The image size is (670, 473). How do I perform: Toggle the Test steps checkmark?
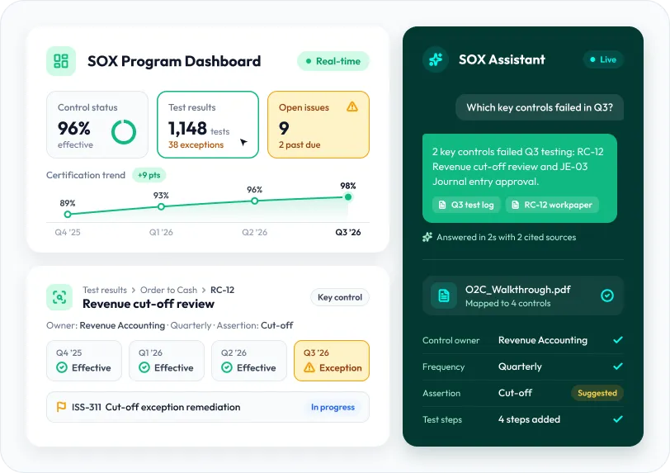pyautogui.click(x=618, y=419)
